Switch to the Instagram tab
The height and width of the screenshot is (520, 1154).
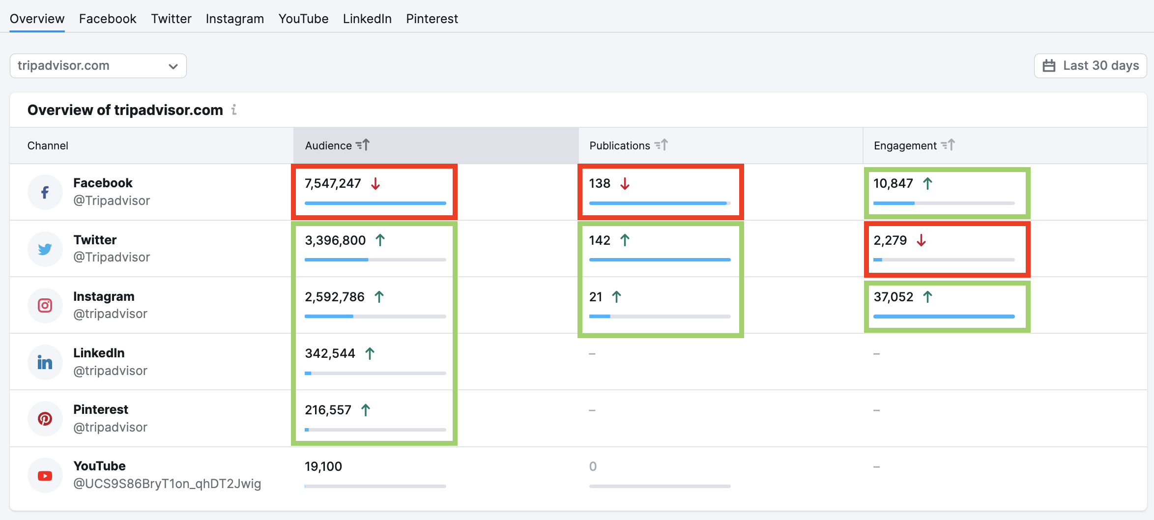pyautogui.click(x=234, y=19)
